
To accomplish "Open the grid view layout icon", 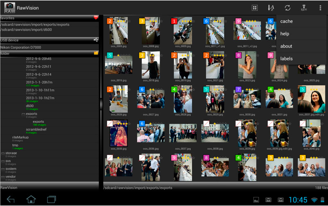I will pos(255,8).
